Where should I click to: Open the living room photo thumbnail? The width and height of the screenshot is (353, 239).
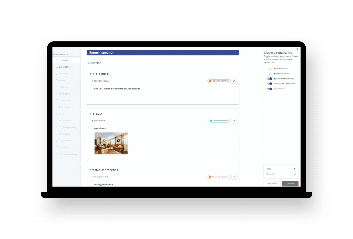pos(111,143)
